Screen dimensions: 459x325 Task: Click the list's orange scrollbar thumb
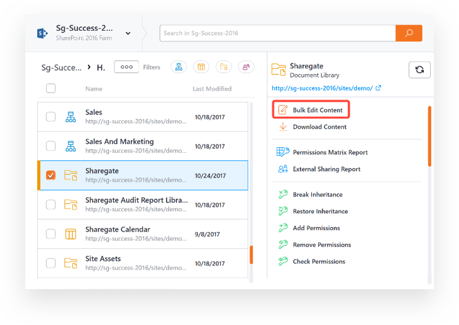(251, 255)
